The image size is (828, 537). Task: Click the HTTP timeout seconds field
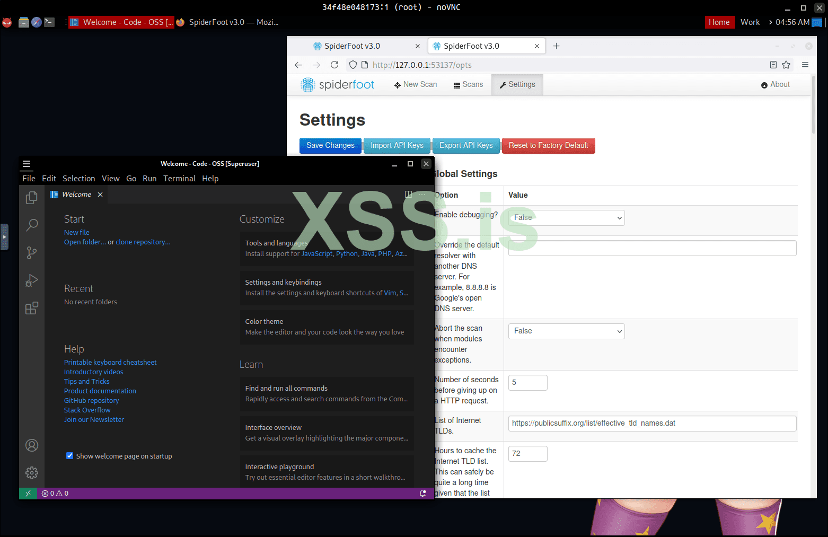tap(527, 382)
